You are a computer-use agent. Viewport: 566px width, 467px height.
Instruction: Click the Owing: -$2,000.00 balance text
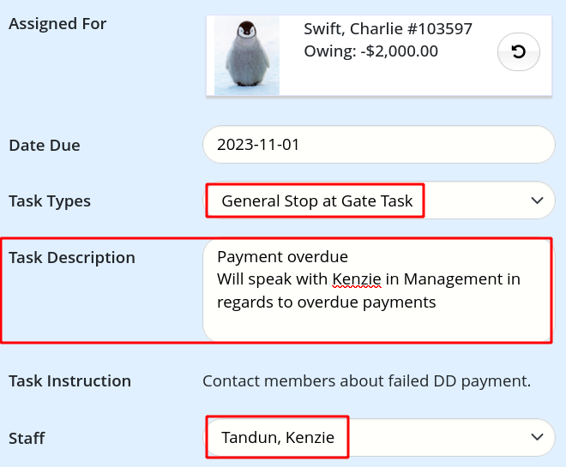[370, 51]
